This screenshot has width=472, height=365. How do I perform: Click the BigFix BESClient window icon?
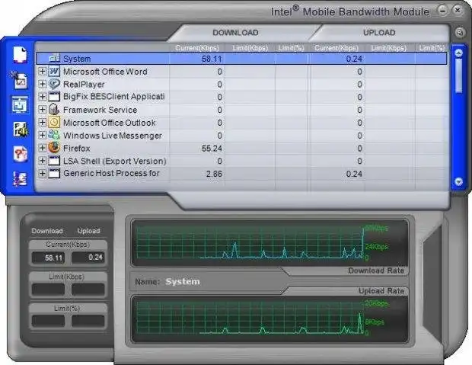pos(54,97)
